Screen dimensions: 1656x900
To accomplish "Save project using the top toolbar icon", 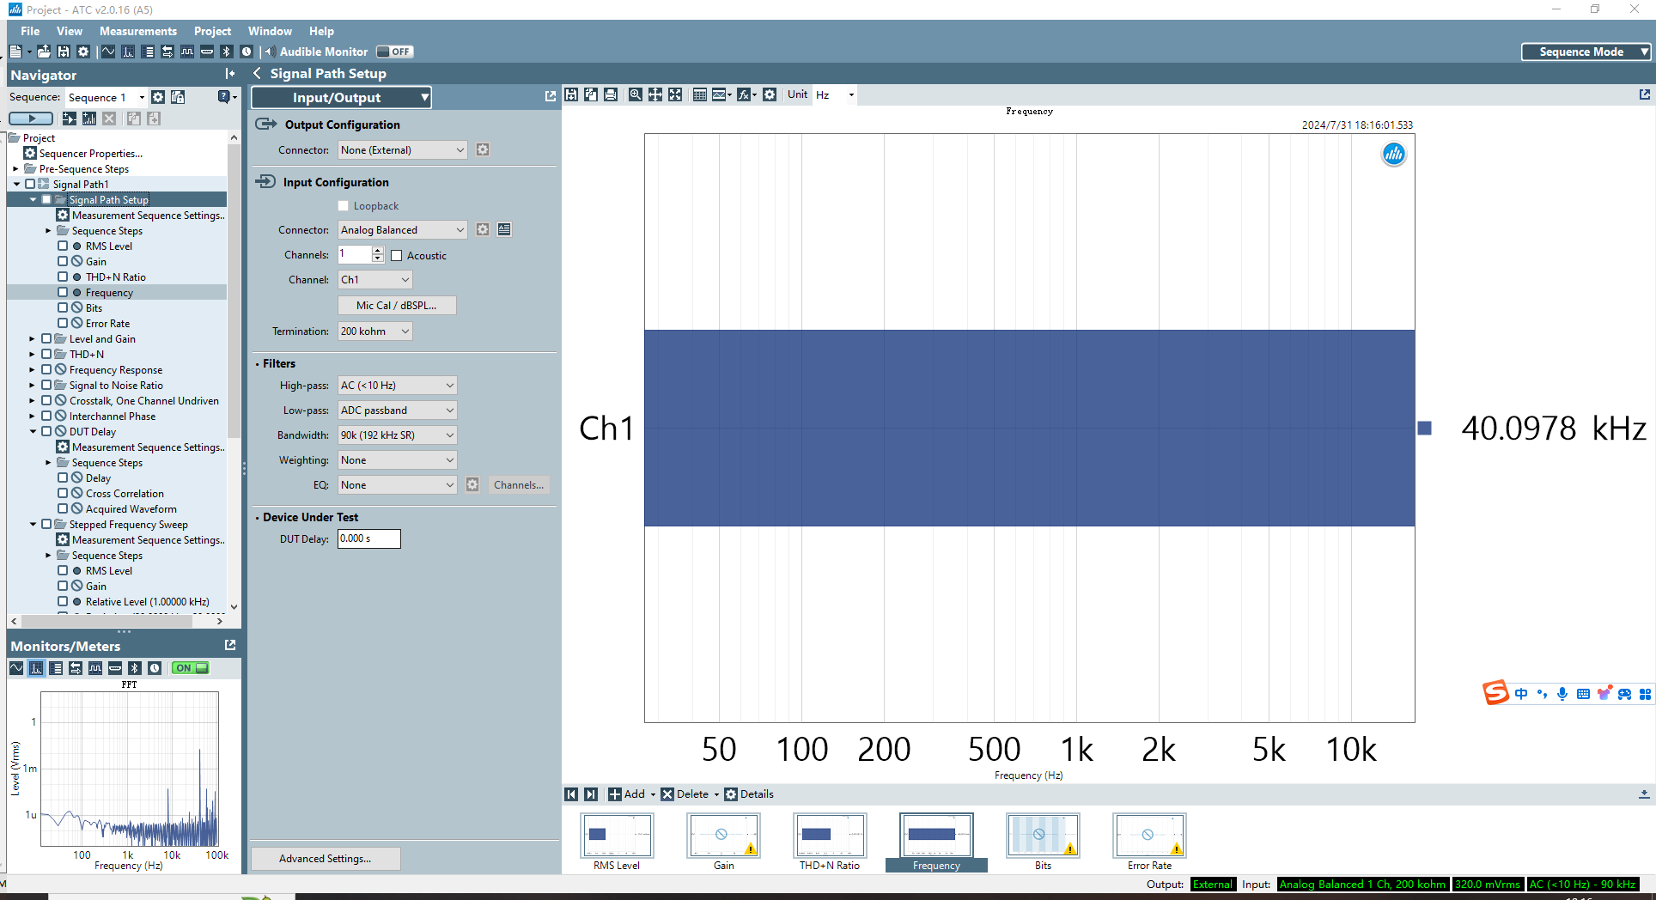I will coord(63,52).
